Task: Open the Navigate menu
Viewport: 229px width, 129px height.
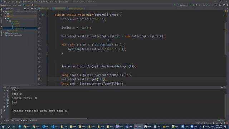Action: pos(19,2)
